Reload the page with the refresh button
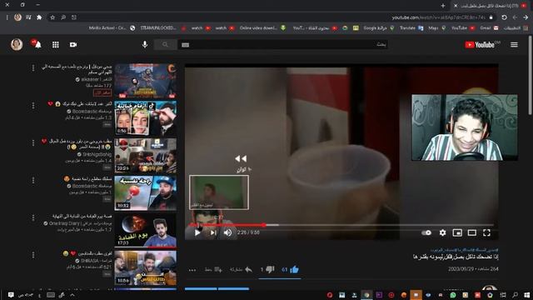 pyautogui.click(x=504, y=17)
